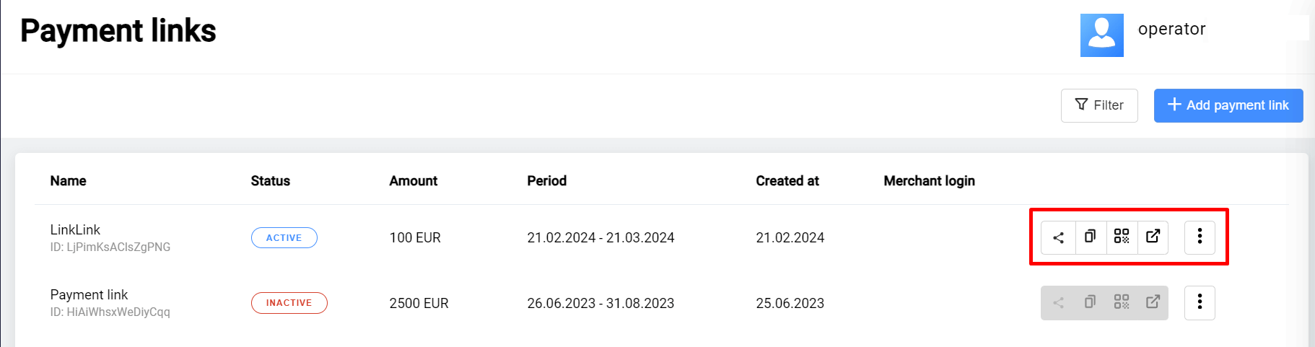
Task: Click external link icon for Payment link
Action: [x=1153, y=302]
